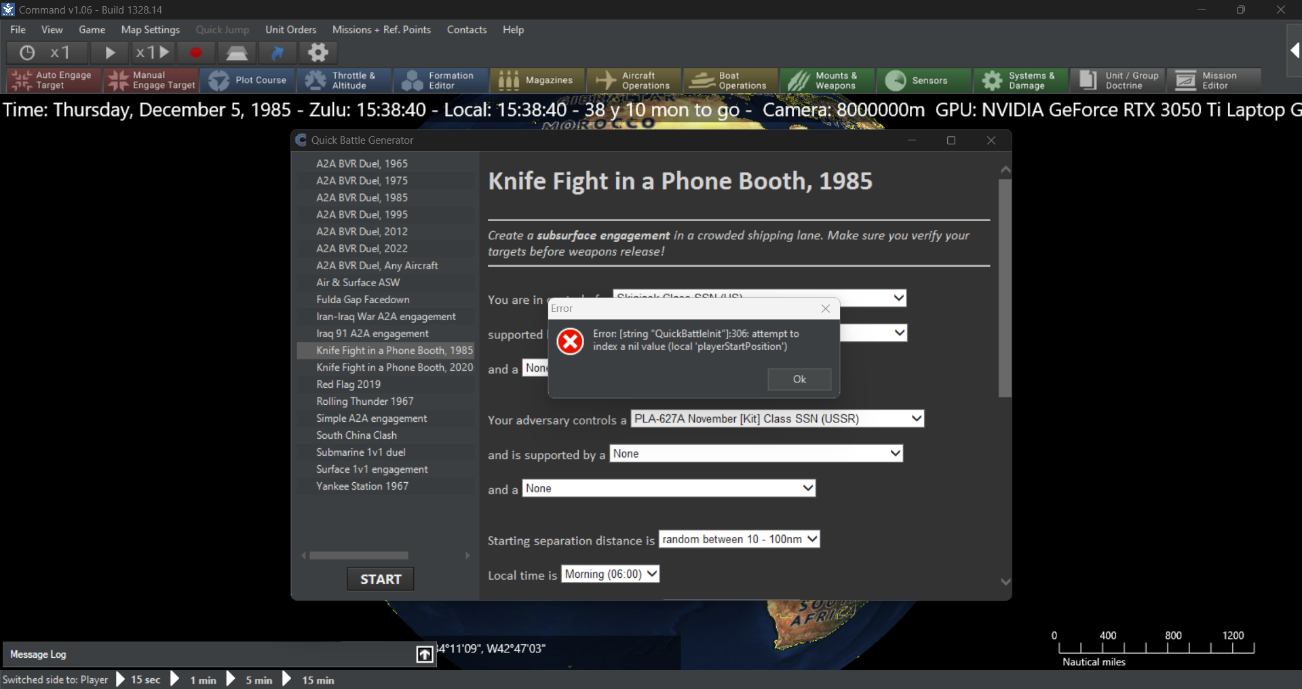Open the starting separation distance dropdown
1302x689 pixels.
(x=740, y=539)
